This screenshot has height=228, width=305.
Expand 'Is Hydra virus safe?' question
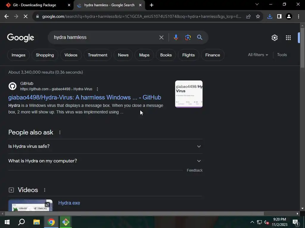click(x=105, y=146)
